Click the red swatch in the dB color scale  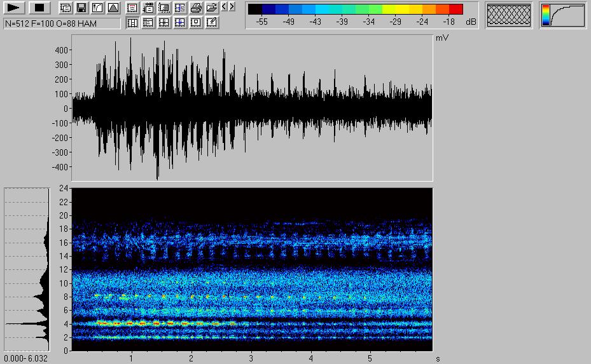point(455,9)
